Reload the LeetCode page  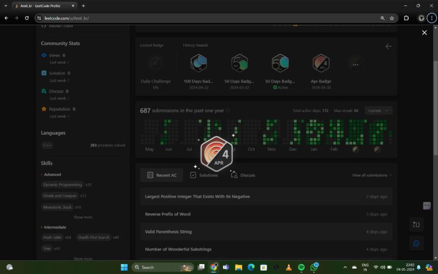coord(27,18)
